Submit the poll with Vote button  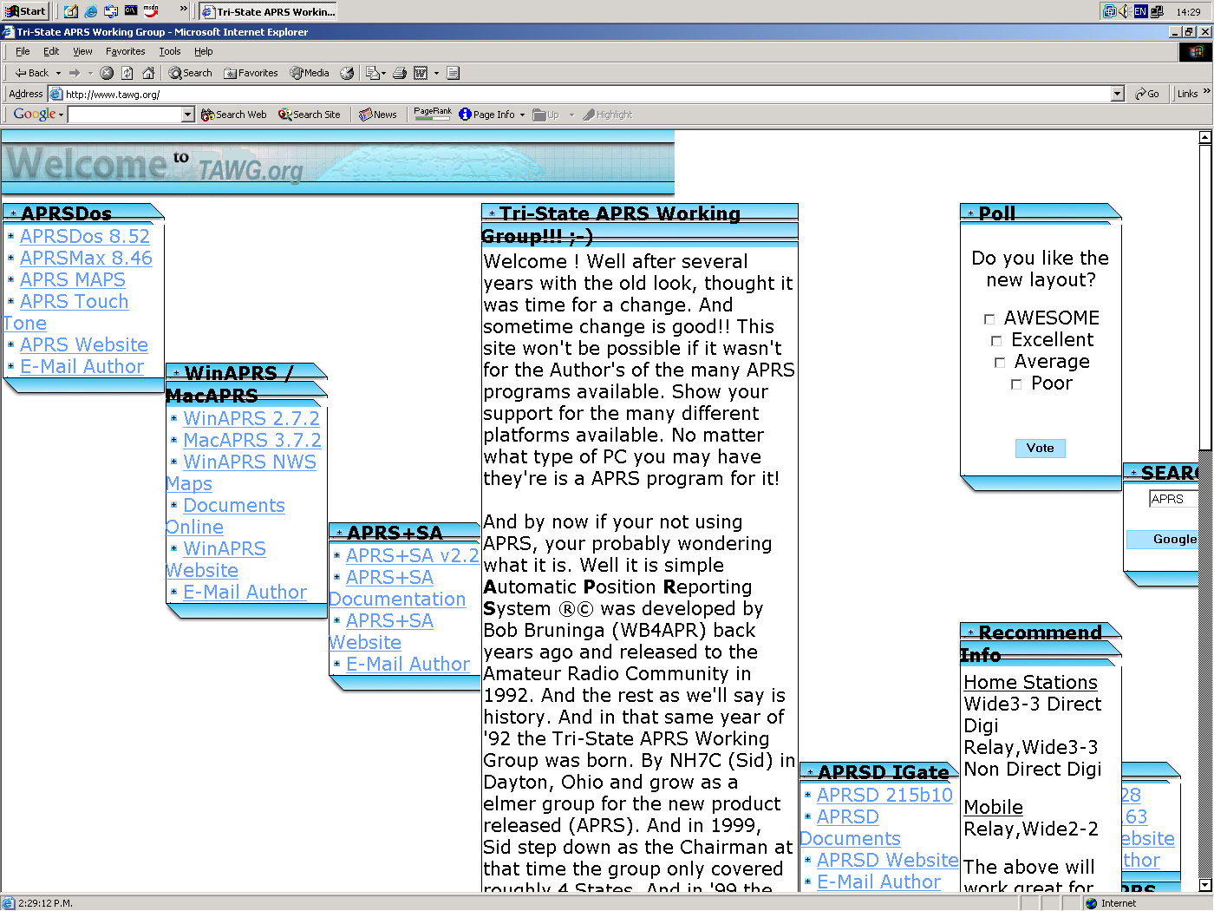click(1040, 448)
